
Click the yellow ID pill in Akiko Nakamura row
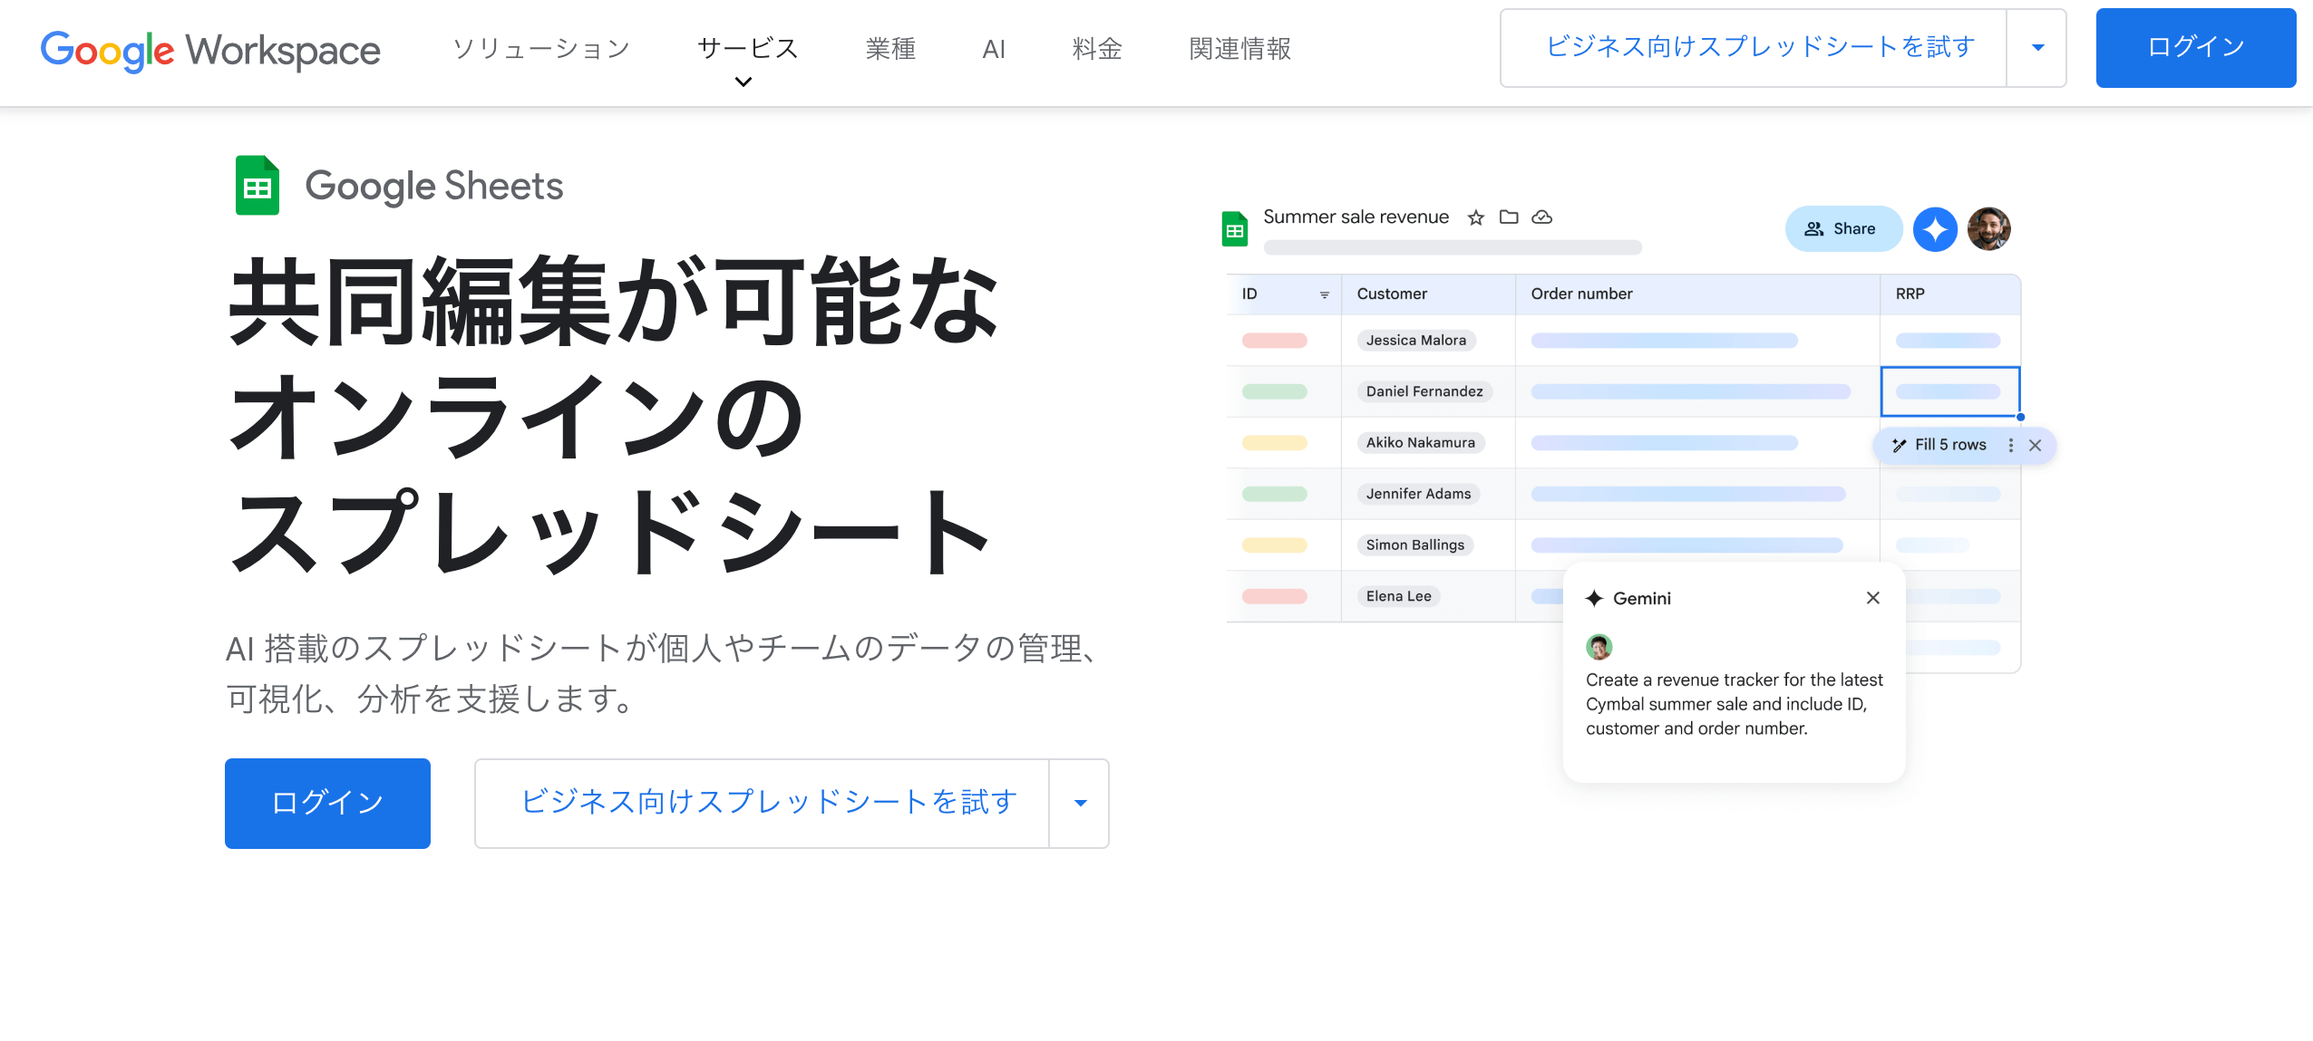(x=1275, y=443)
